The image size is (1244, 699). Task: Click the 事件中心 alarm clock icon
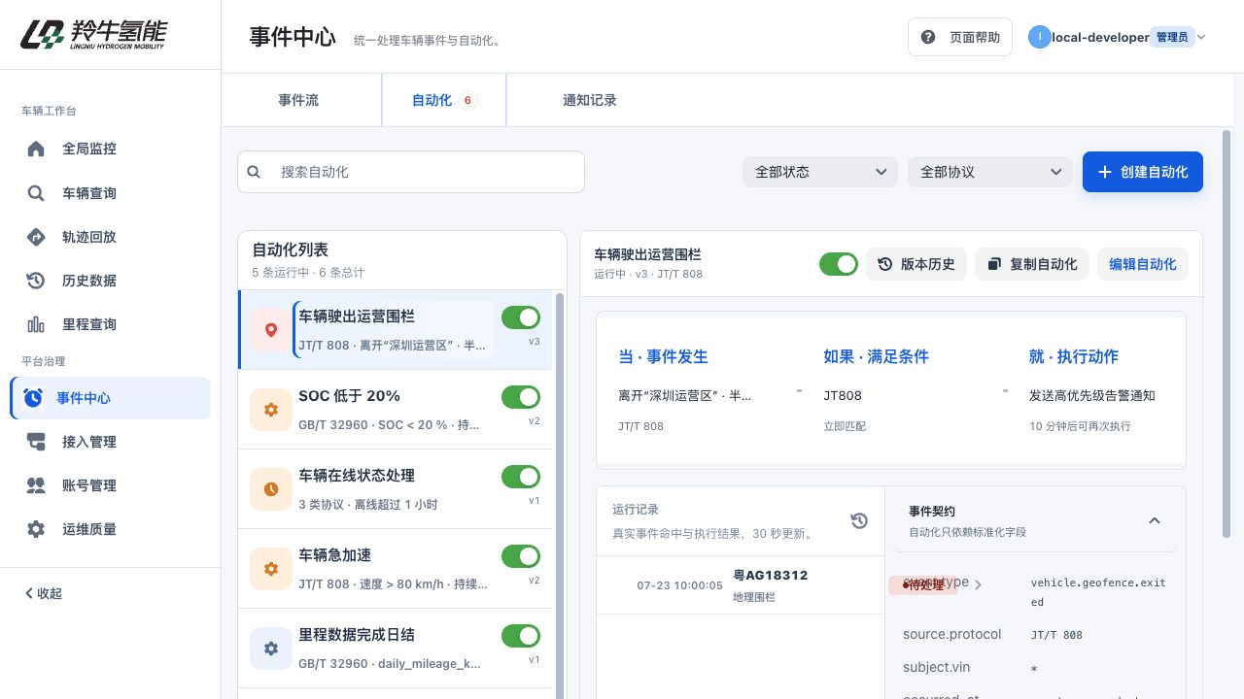point(33,398)
